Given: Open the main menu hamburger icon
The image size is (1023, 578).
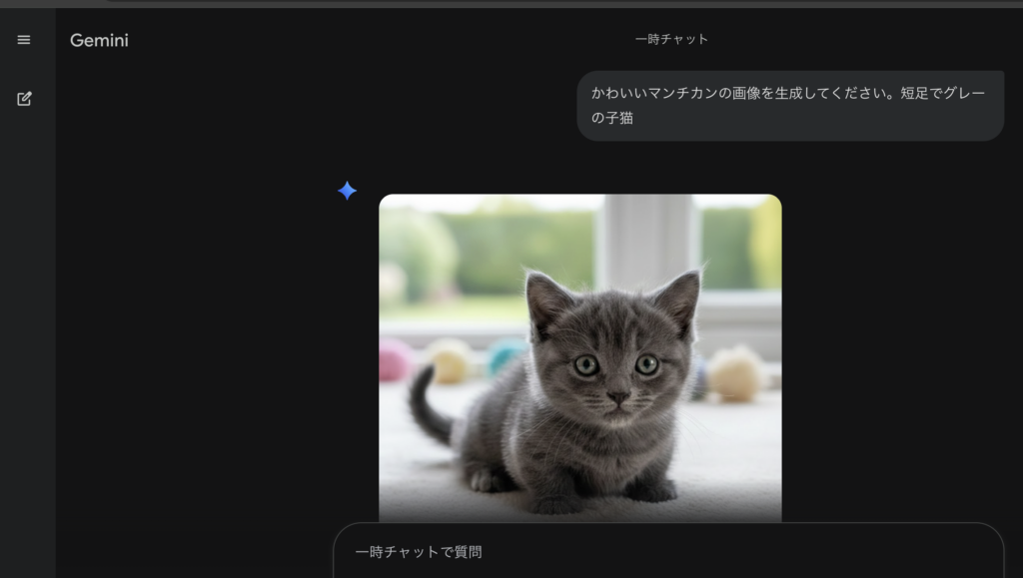Looking at the screenshot, I should (x=24, y=40).
